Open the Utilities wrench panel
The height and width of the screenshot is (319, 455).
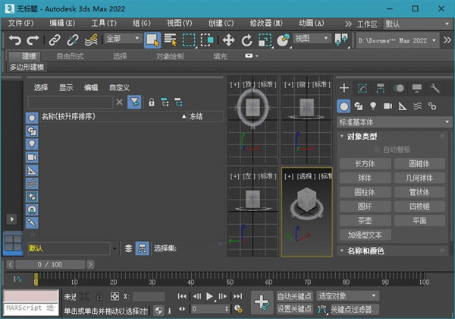click(435, 88)
